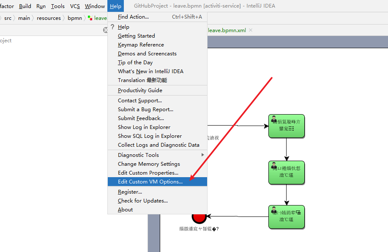Select Change Memory Settings
Screen dimensions: 388x252
[157, 164]
